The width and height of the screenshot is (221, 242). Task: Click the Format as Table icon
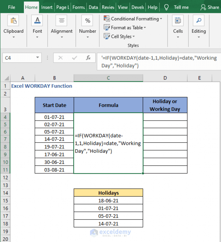pos(107,28)
